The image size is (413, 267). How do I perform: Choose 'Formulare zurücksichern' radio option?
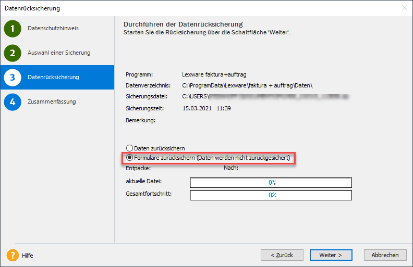coord(130,158)
